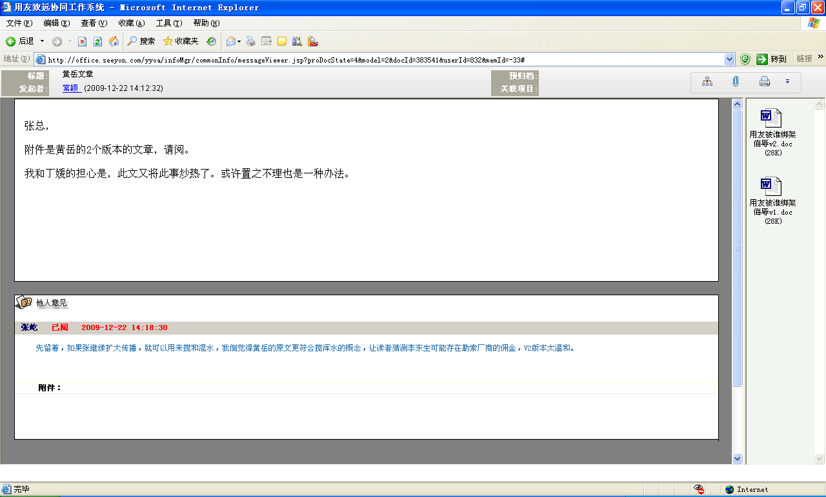Viewport: 826px width, 497px height.
Task: Open the Search (搜索) toolbar button
Action: 141,41
